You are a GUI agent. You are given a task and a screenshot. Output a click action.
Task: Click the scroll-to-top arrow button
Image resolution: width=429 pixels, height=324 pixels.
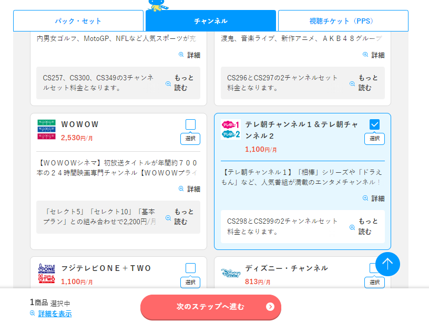(387, 264)
